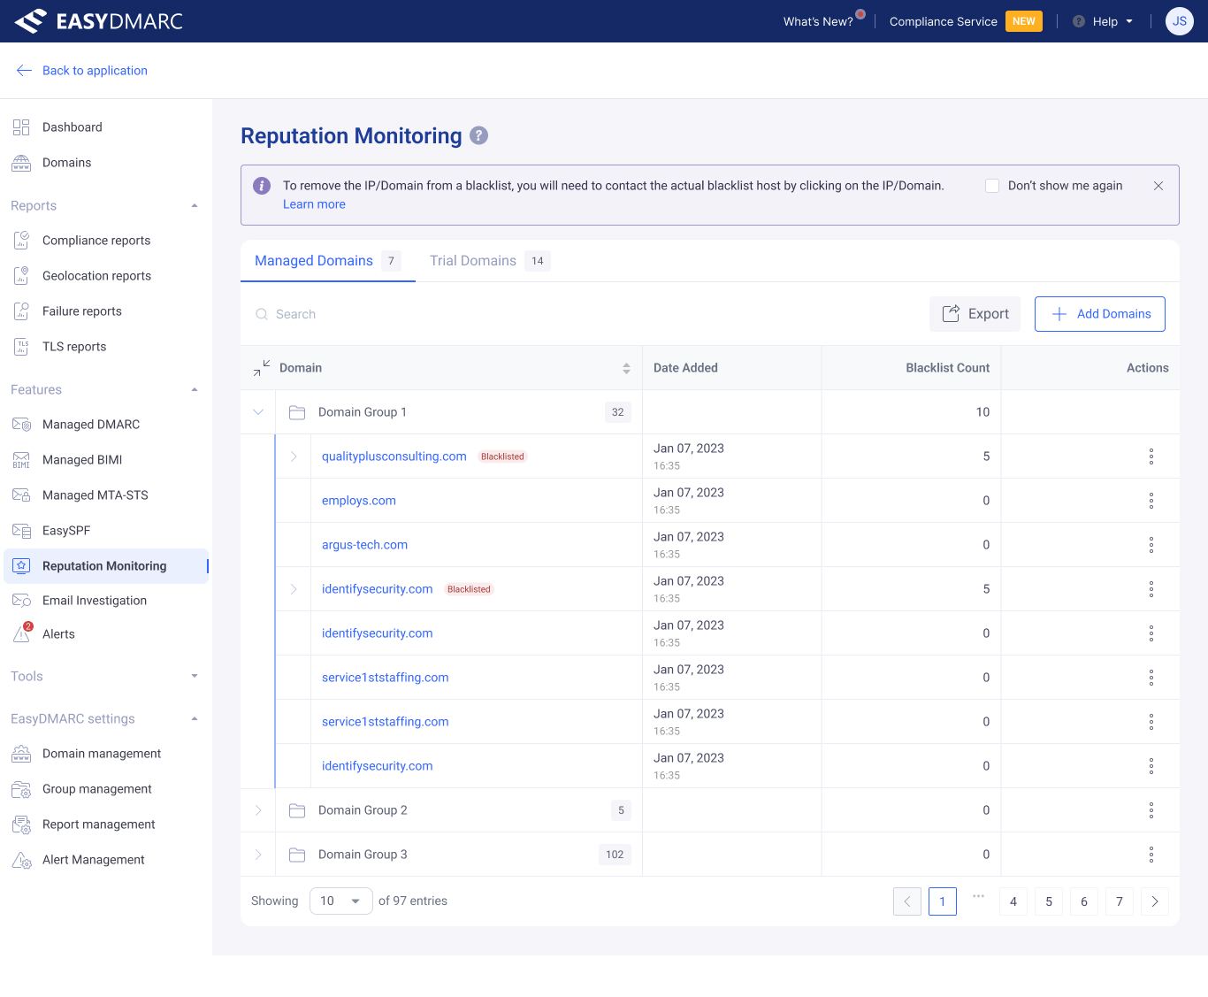This screenshot has height=997, width=1208.
Task: Collapse the Features sidebar section
Action: click(195, 389)
